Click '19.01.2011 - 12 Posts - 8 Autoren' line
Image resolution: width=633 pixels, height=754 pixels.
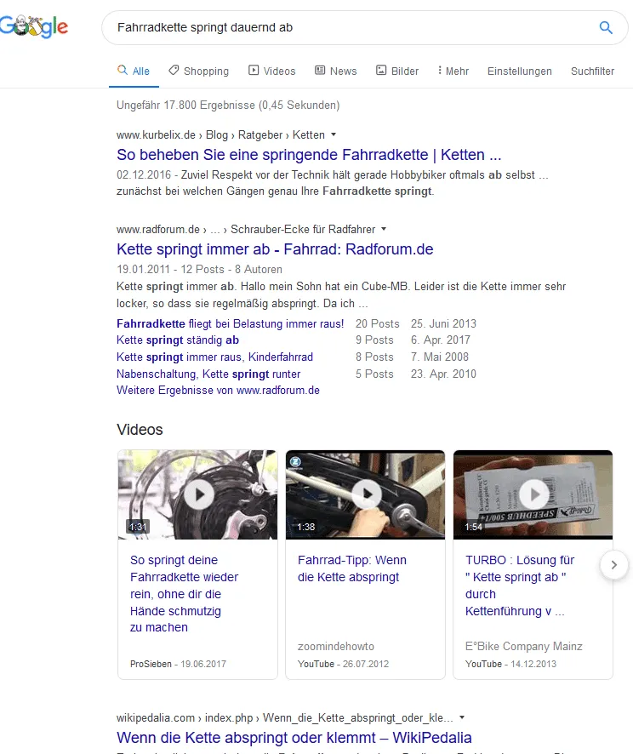[x=199, y=269]
